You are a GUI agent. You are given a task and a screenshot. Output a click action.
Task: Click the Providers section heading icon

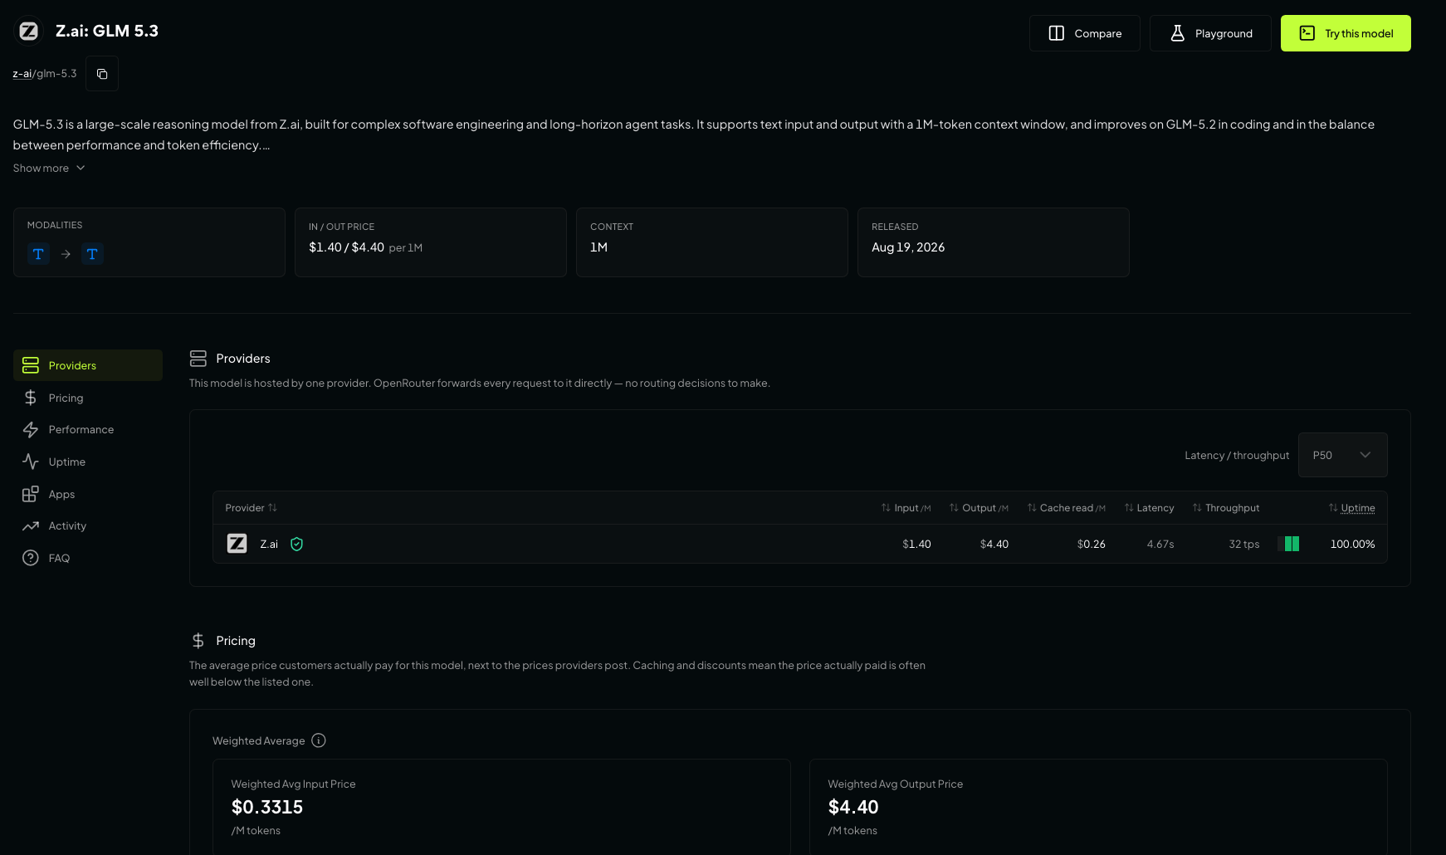[x=198, y=359]
